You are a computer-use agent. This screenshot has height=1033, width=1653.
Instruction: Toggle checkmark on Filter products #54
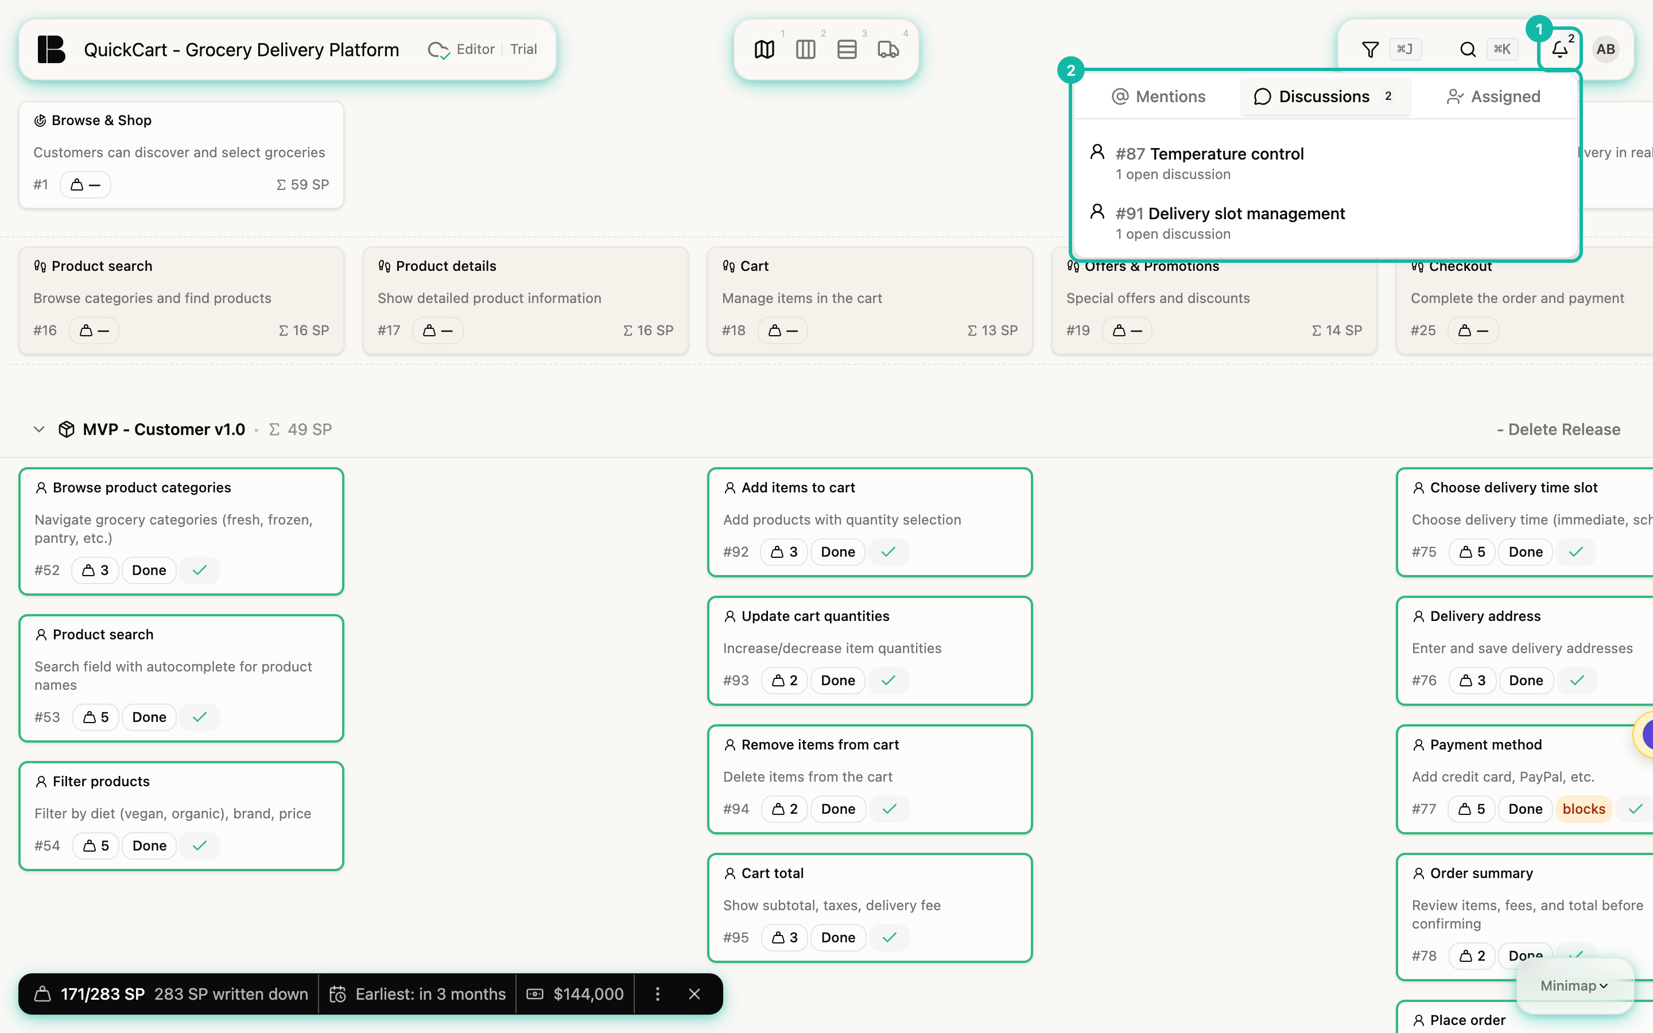[x=200, y=846]
